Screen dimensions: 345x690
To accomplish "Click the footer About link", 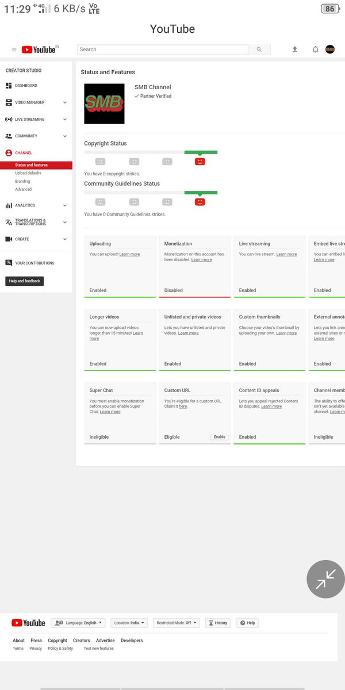I will (x=18, y=641).
